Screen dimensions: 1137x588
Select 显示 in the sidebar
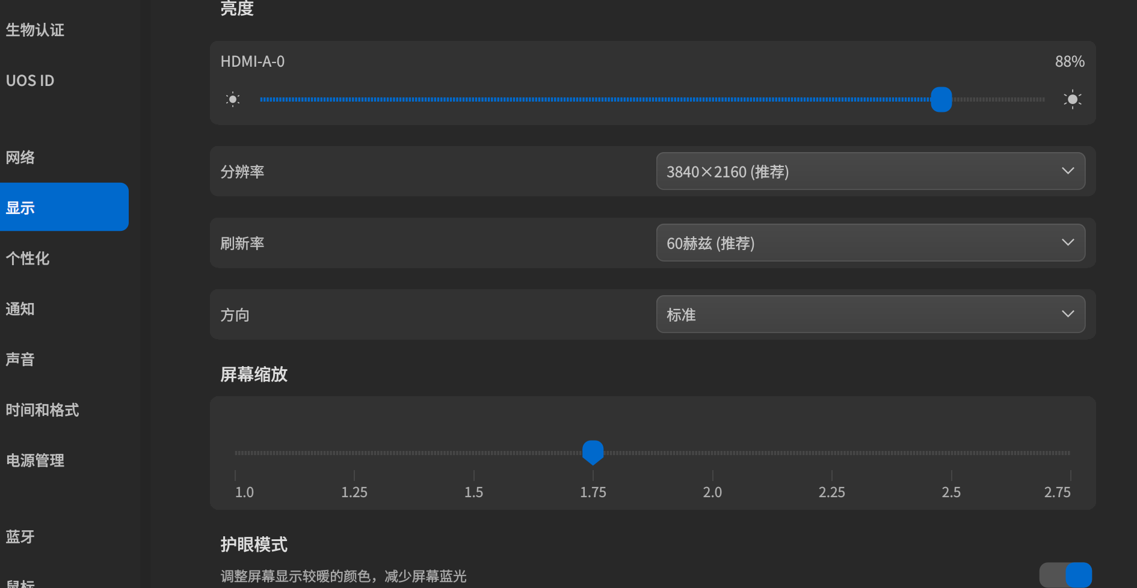[x=64, y=207]
